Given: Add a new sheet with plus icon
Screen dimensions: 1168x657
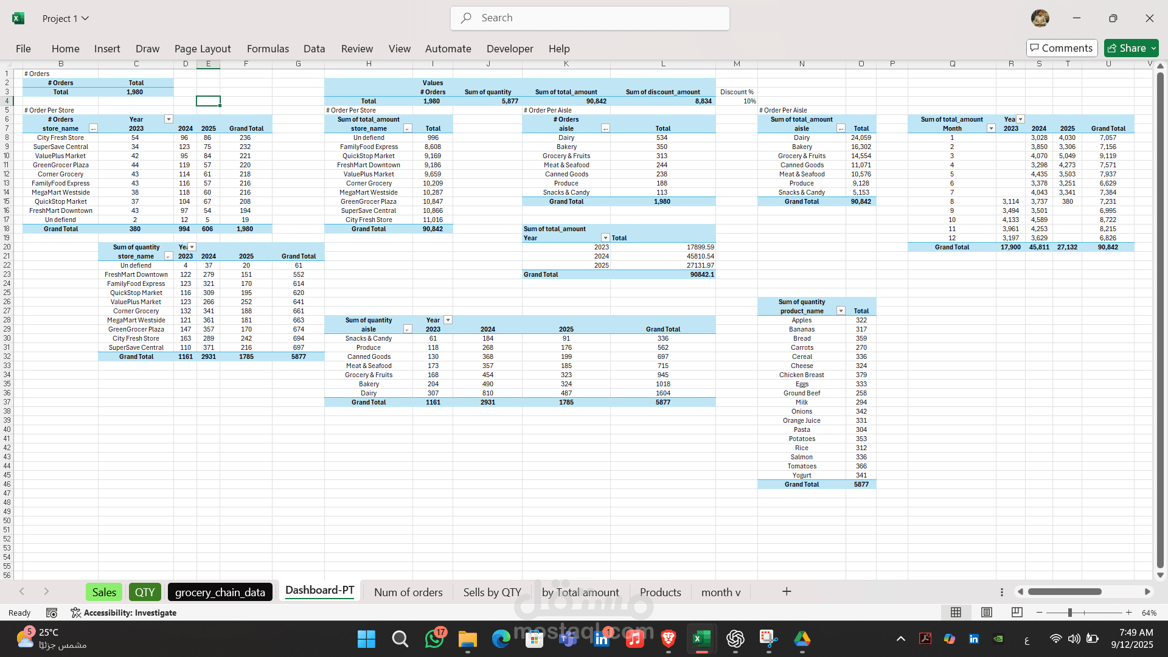Looking at the screenshot, I should tap(786, 591).
